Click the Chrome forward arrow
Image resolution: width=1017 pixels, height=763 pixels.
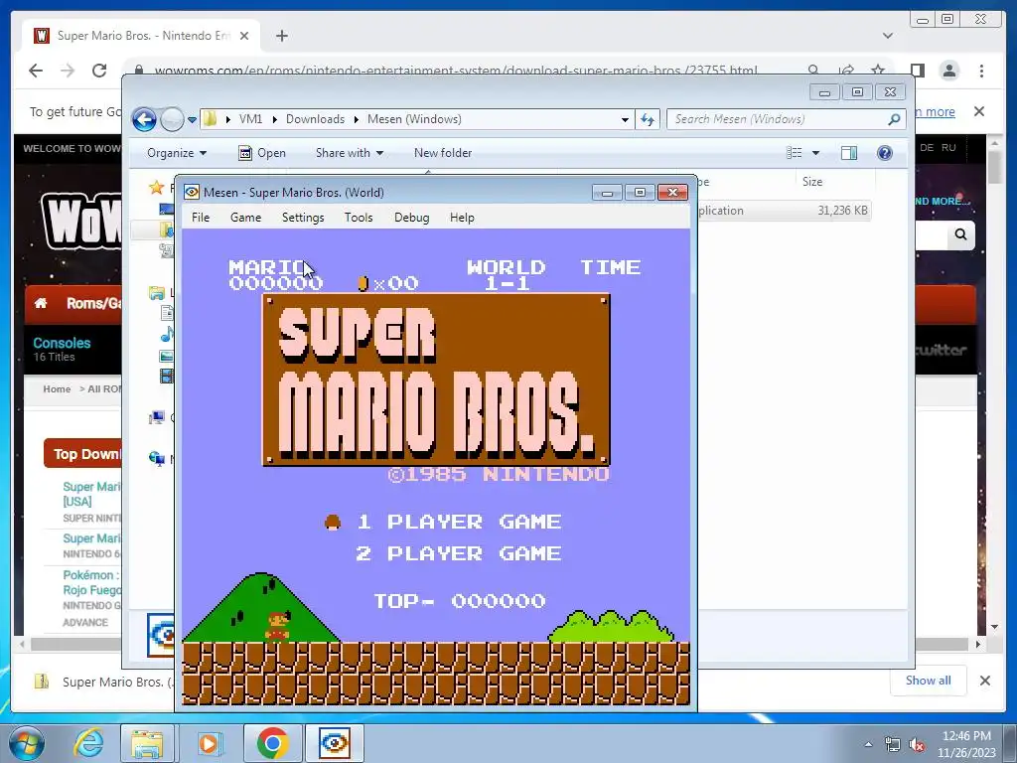(68, 71)
